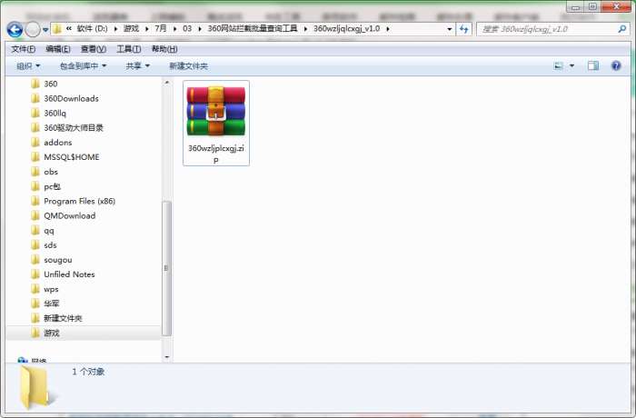Open the 查看(V) menu
636x418 pixels.
coord(94,49)
